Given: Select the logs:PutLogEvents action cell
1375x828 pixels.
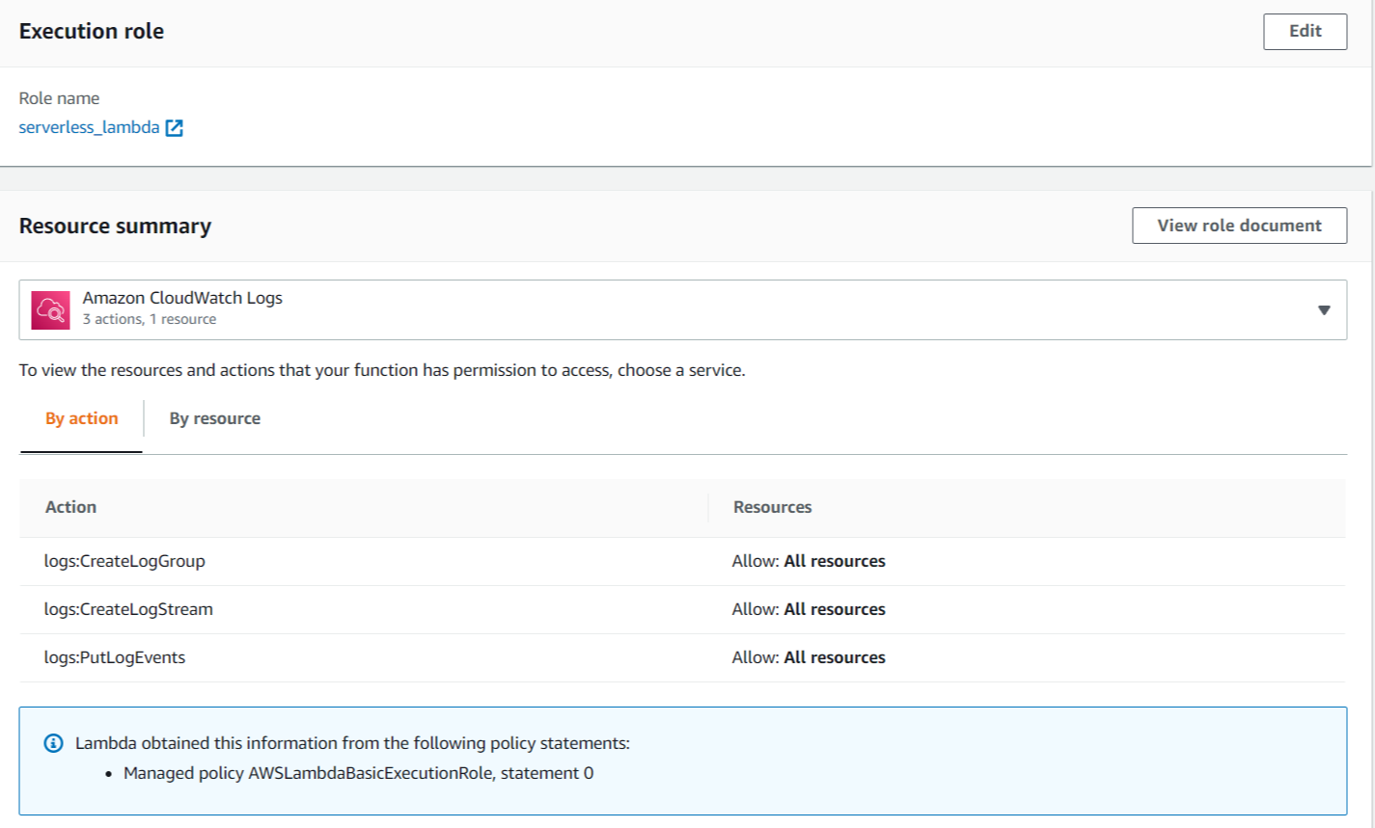Looking at the screenshot, I should click(115, 657).
